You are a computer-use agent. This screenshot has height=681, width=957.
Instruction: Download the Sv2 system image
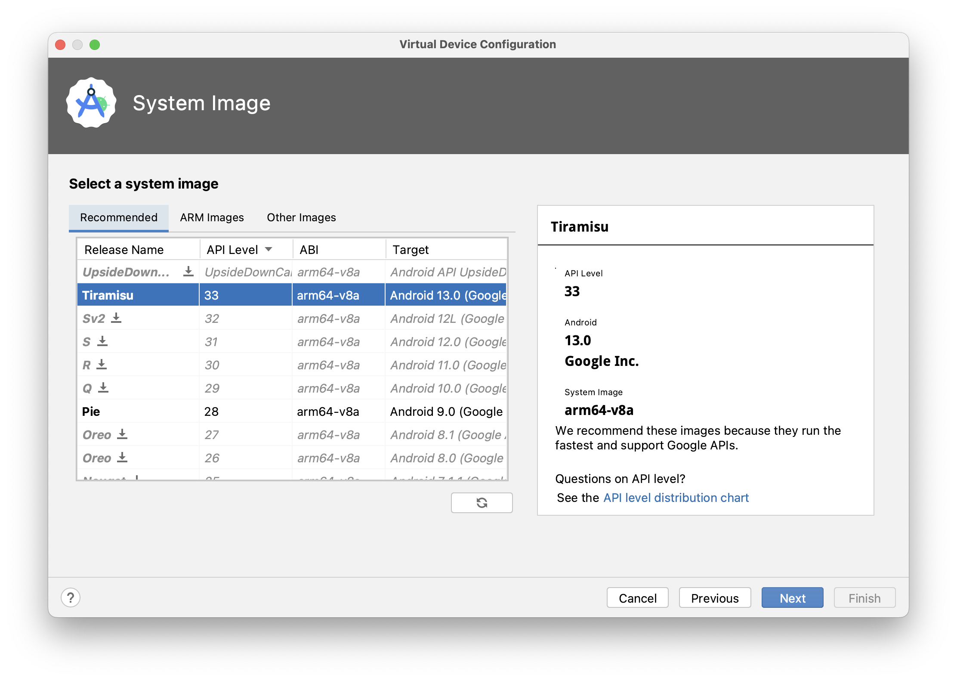116,318
